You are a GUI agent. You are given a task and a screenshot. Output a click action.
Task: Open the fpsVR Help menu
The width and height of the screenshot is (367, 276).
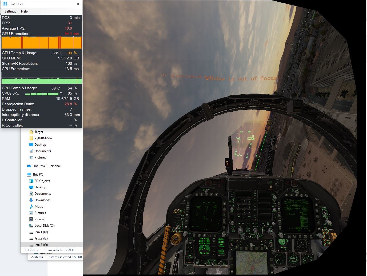(x=24, y=11)
